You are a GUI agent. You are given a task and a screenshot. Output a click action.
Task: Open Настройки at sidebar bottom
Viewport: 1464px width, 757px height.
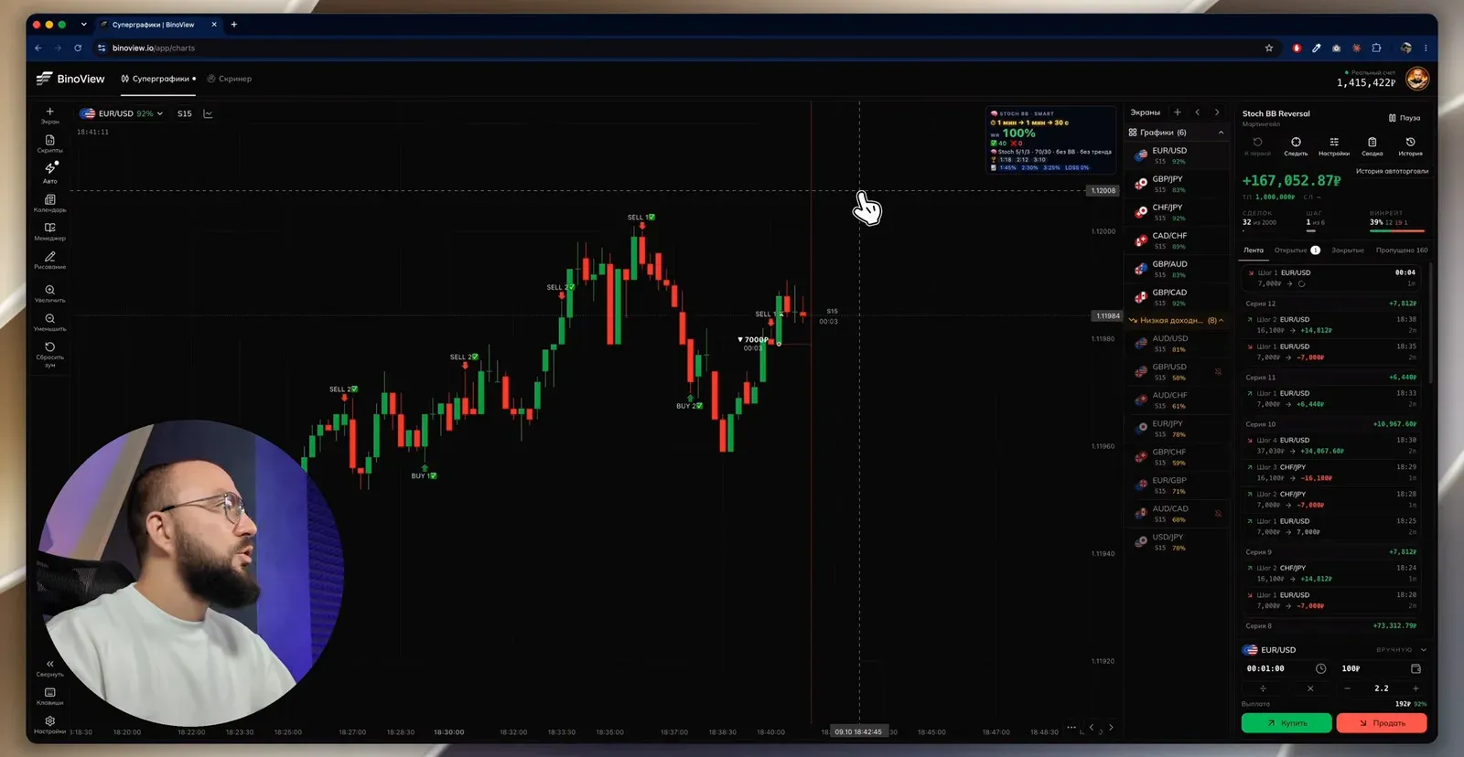click(x=49, y=725)
